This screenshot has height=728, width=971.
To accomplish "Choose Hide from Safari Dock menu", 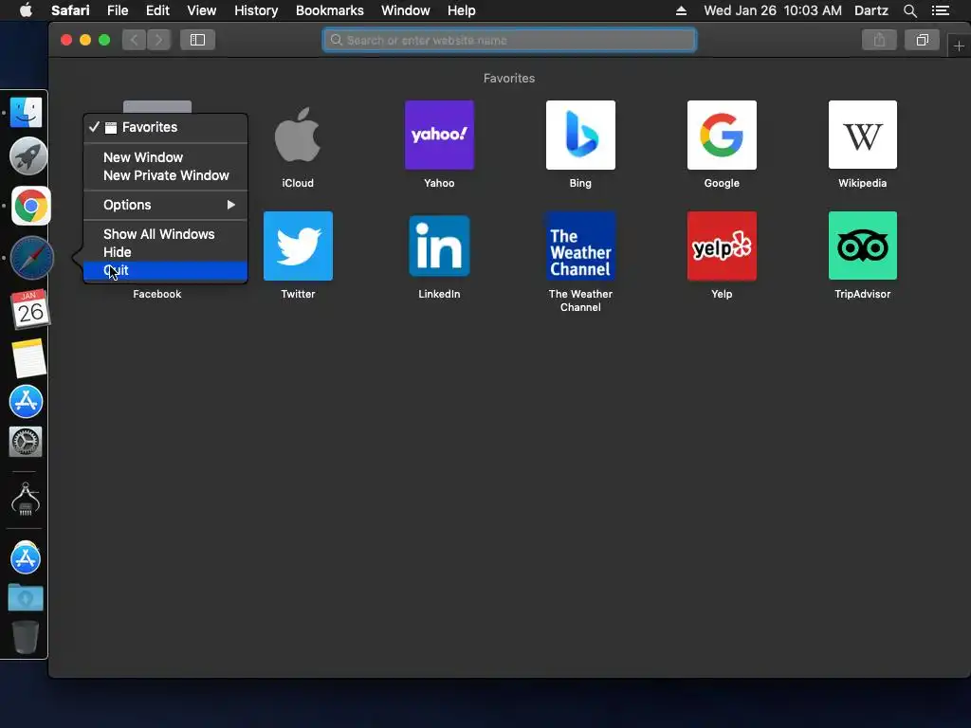I will (165, 252).
